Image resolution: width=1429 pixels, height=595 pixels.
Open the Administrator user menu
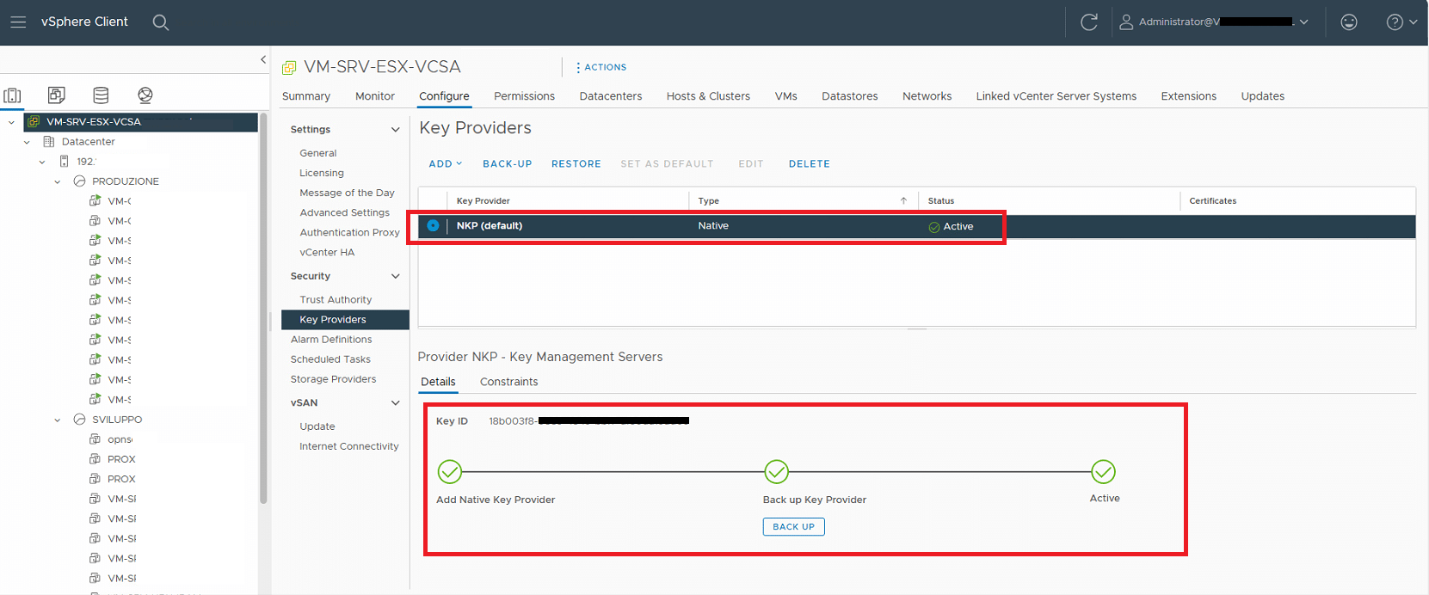point(1214,22)
